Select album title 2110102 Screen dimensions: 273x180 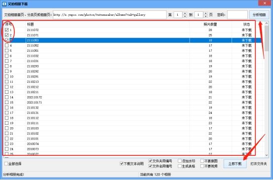pyautogui.click(x=33, y=133)
